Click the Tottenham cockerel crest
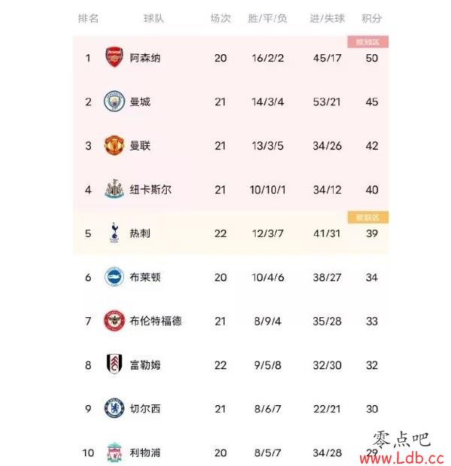 (114, 233)
